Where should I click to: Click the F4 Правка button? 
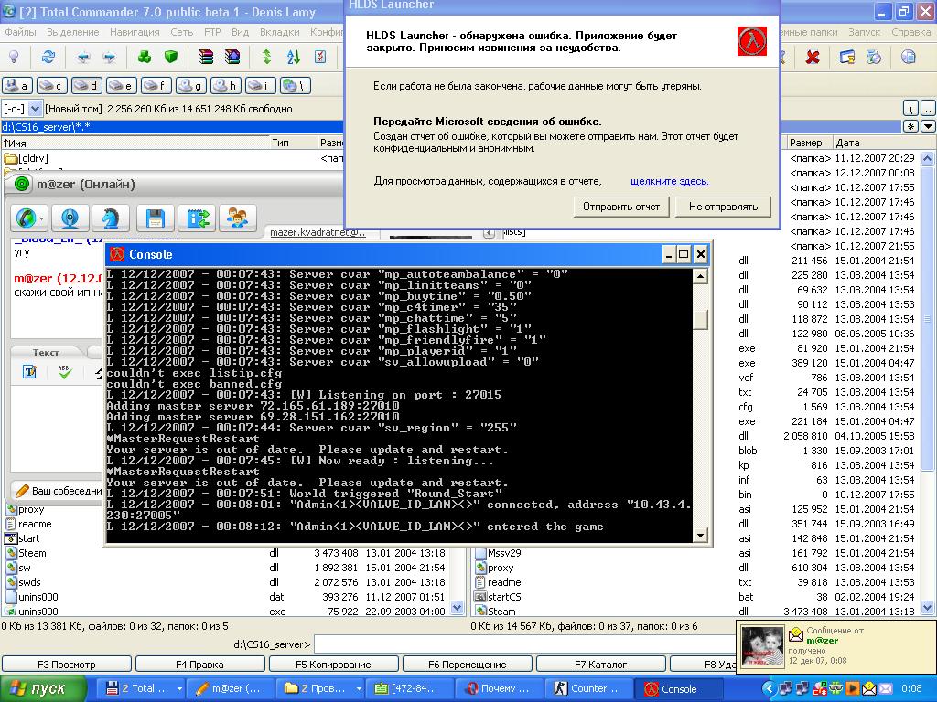(x=199, y=665)
